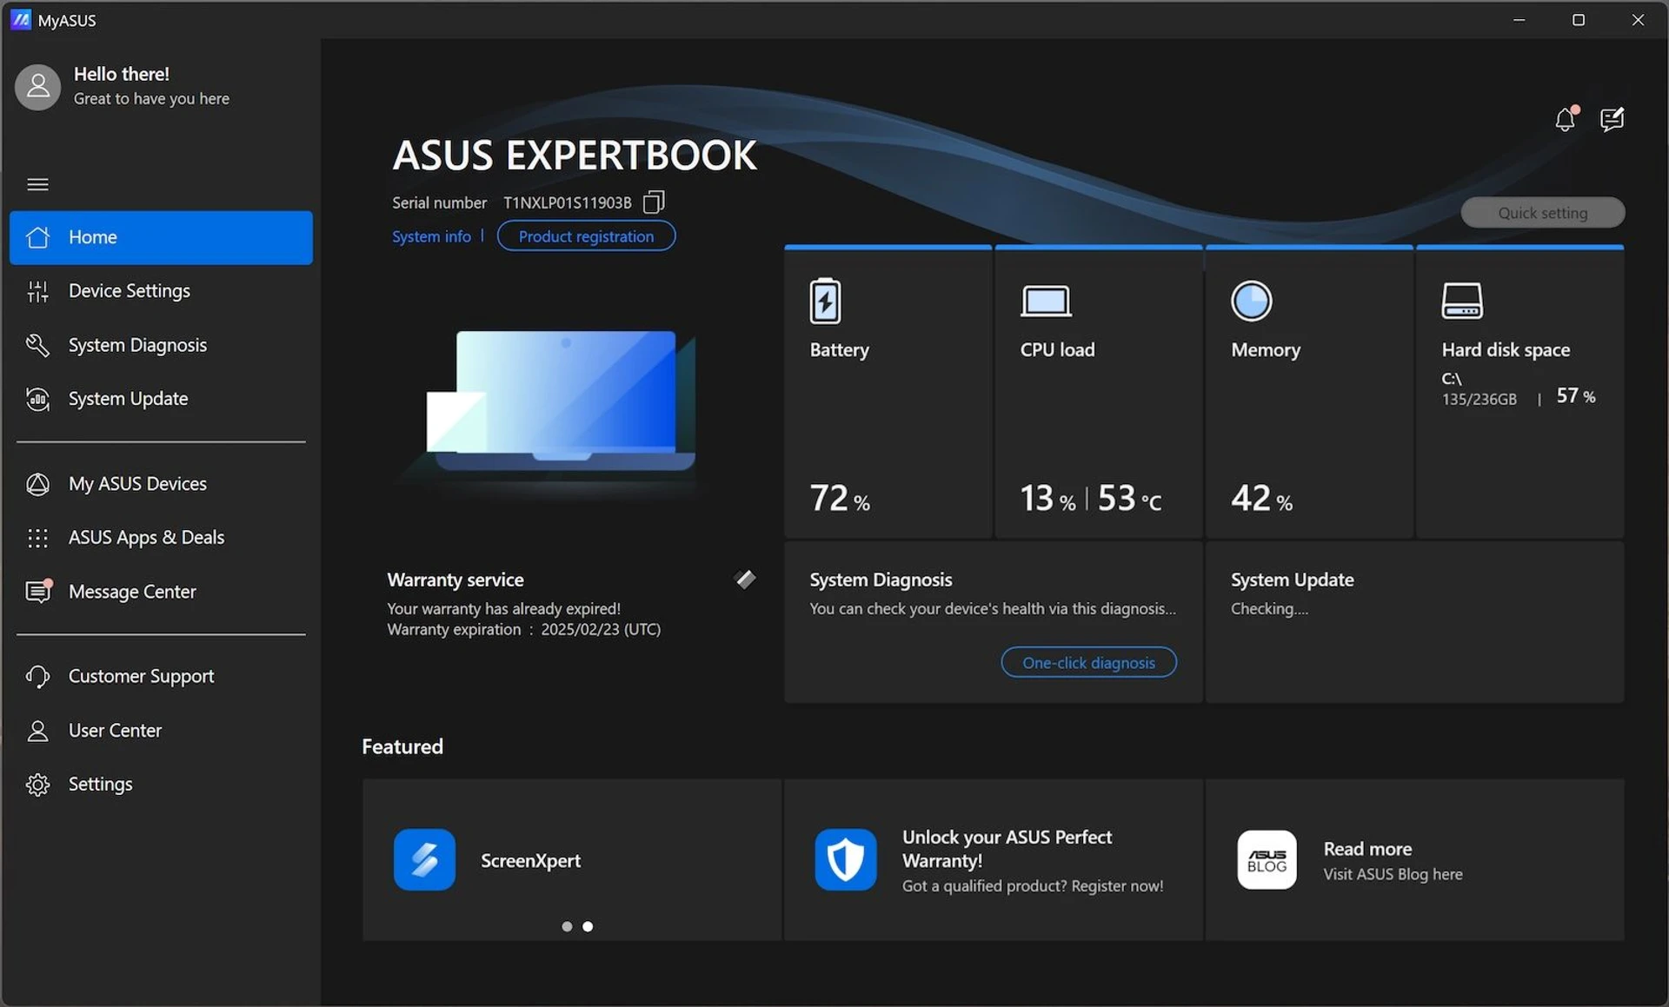This screenshot has height=1007, width=1669.
Task: Copy the serial number with the copy icon
Action: [654, 202]
